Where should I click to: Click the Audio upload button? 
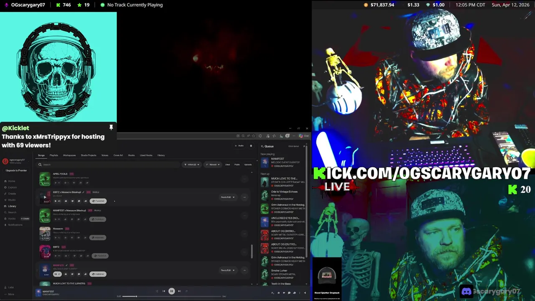click(239, 146)
